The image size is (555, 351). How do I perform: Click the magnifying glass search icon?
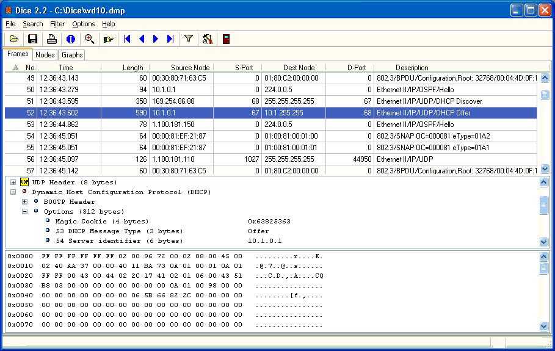point(90,39)
